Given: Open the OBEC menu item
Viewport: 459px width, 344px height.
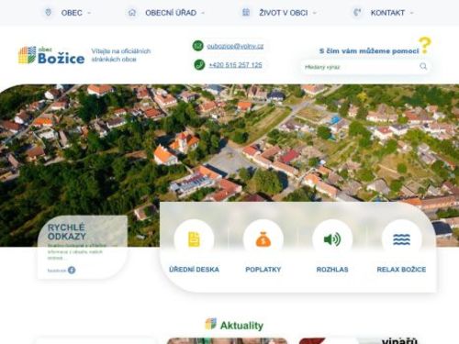Looking at the screenshot, I should [x=72, y=13].
